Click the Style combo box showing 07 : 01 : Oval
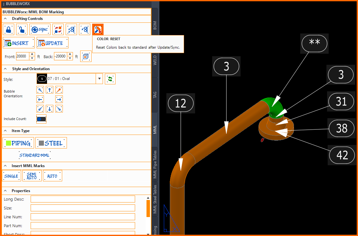Image resolution: width=358 pixels, height=236 pixels. (69, 79)
